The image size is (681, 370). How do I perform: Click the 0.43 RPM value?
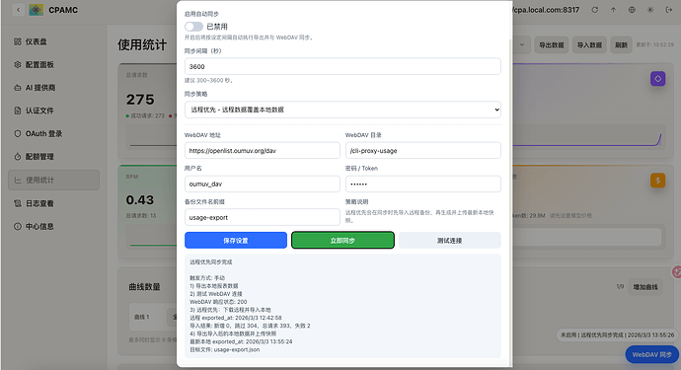pos(140,199)
